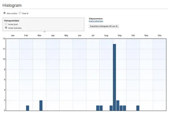Select the "Visa veckor" radio button
Screen dimensions: 170x113
[5, 13]
